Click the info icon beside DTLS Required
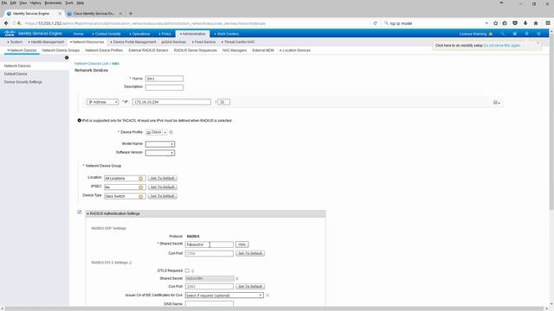Screen dimensions: 554x311 192,270
